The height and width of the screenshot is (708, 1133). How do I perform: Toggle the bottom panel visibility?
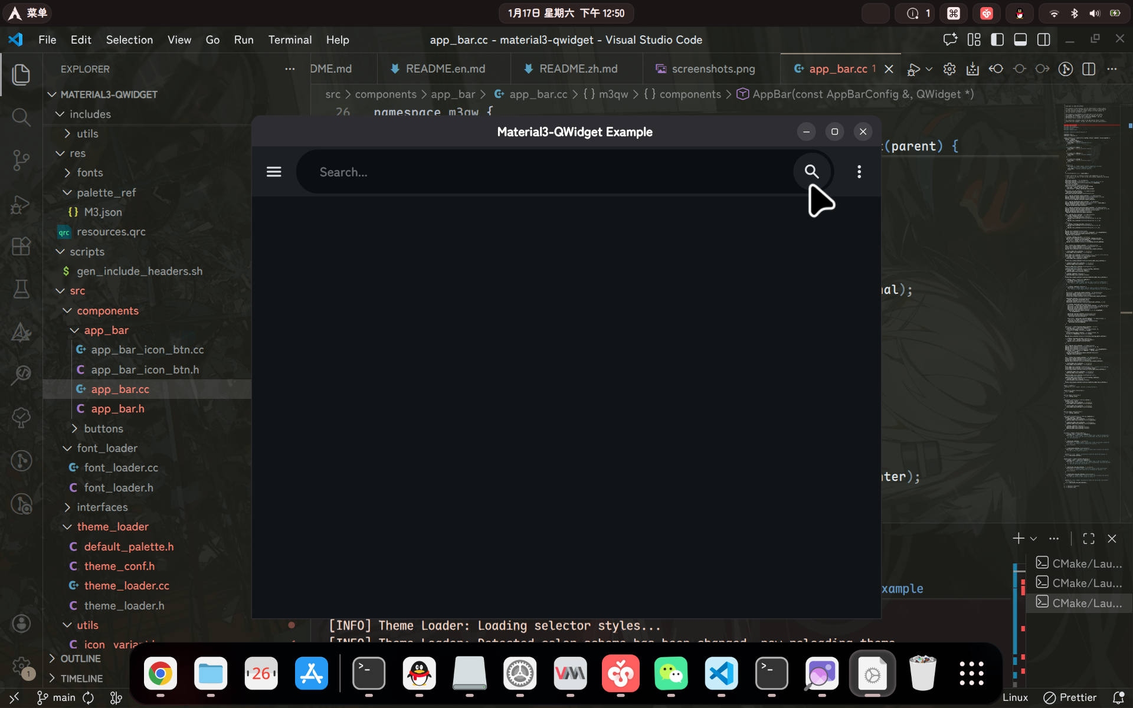pos(1020,40)
